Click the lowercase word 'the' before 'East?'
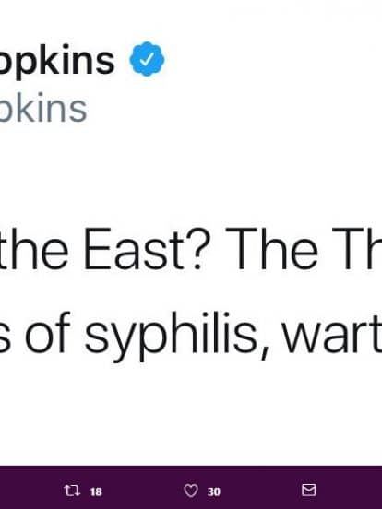The width and height of the screenshot is (382, 509). tap(34, 249)
